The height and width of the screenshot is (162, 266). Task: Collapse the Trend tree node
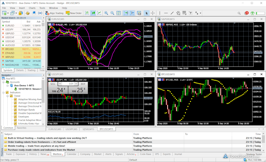click(7, 96)
